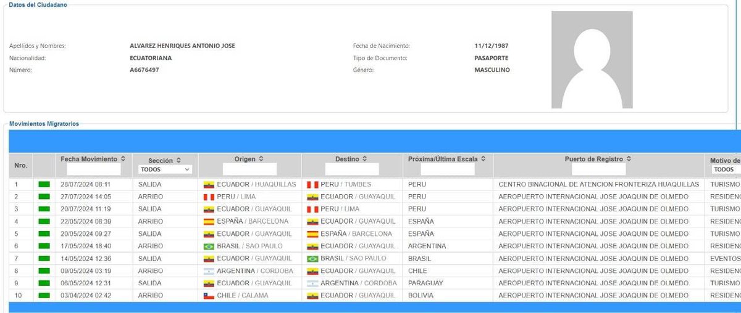Select the name ALVAREZ HENRIQUES ANTONIO JOSE
Screen dimensions: 741x313
tap(182, 46)
